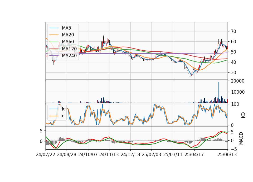Click the 24/12/18 date axis label

click(130, 155)
